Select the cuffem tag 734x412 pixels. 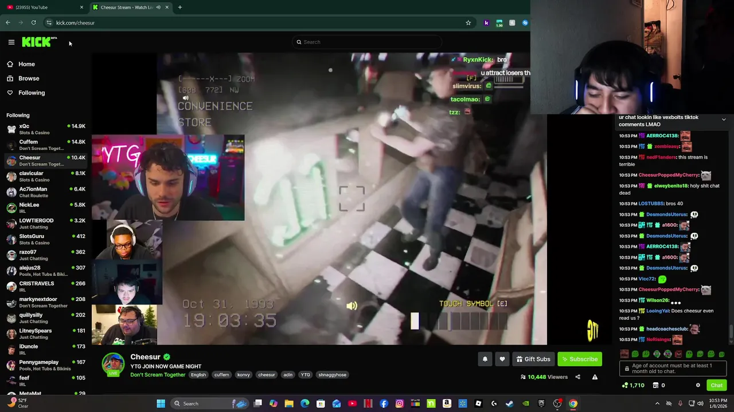point(221,375)
